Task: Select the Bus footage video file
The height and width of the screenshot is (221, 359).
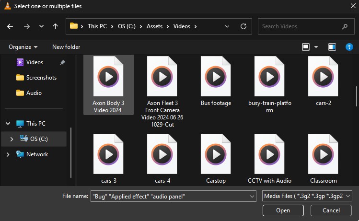Action: (x=216, y=81)
